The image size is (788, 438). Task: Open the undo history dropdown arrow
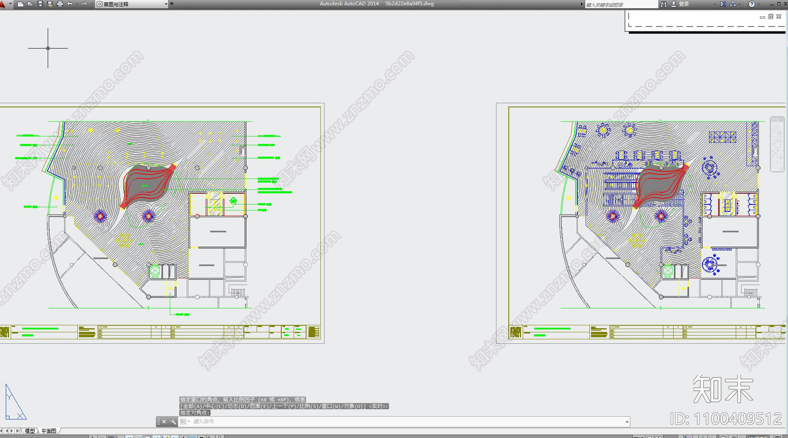(77, 4)
